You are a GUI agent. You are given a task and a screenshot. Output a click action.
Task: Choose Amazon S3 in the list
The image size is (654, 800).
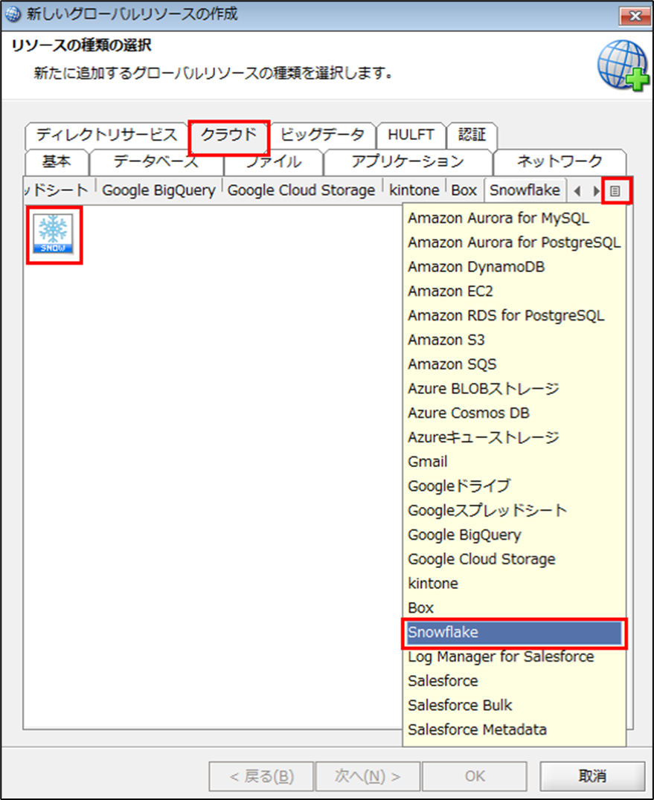point(514,340)
